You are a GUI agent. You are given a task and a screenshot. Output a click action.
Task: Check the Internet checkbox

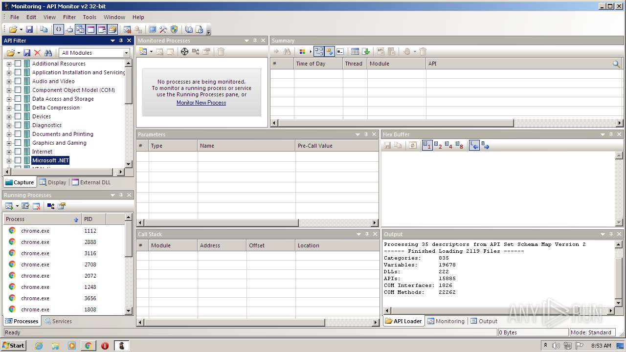click(18, 152)
